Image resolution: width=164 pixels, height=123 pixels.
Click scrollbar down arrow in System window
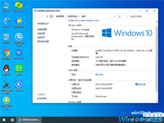pos(157,102)
